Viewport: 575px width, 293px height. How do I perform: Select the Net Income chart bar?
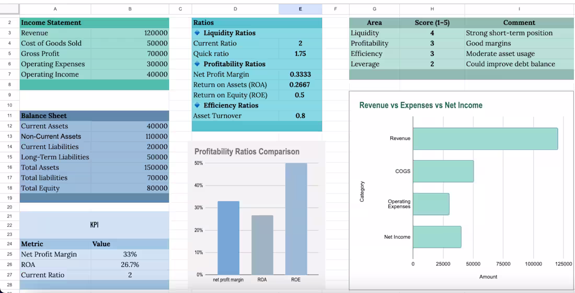point(437,237)
